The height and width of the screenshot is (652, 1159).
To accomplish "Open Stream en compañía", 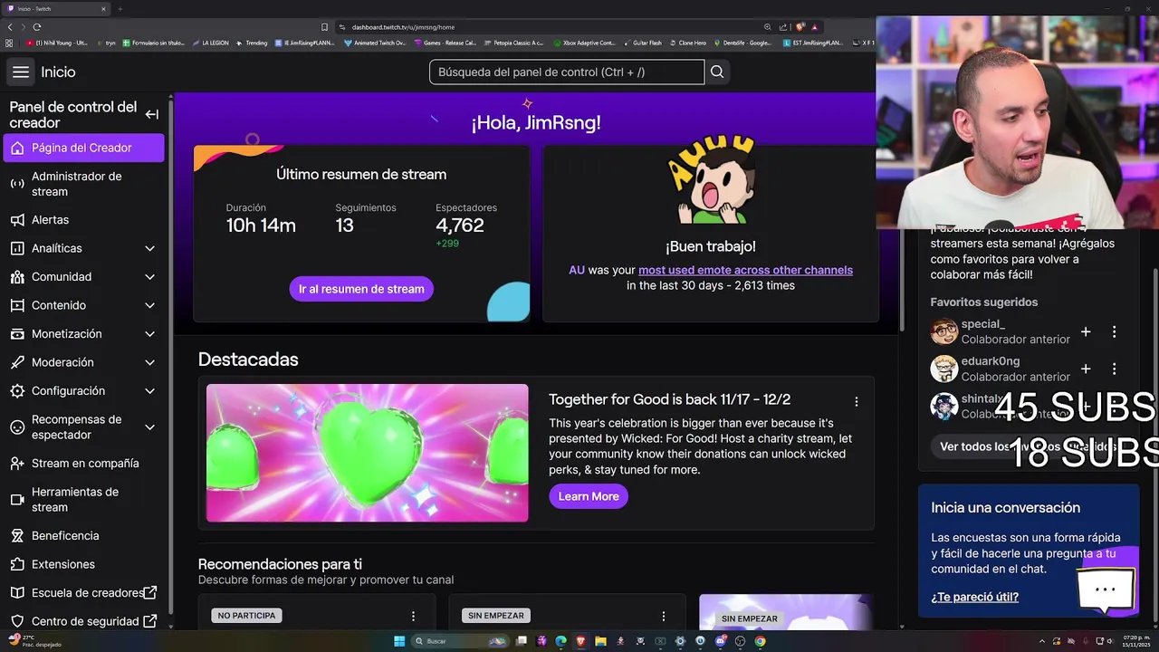I will click(83, 464).
